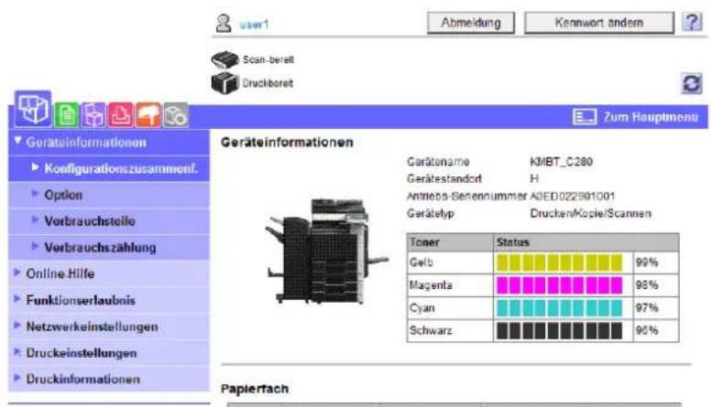Open the purple Box tab icon

(x=93, y=114)
